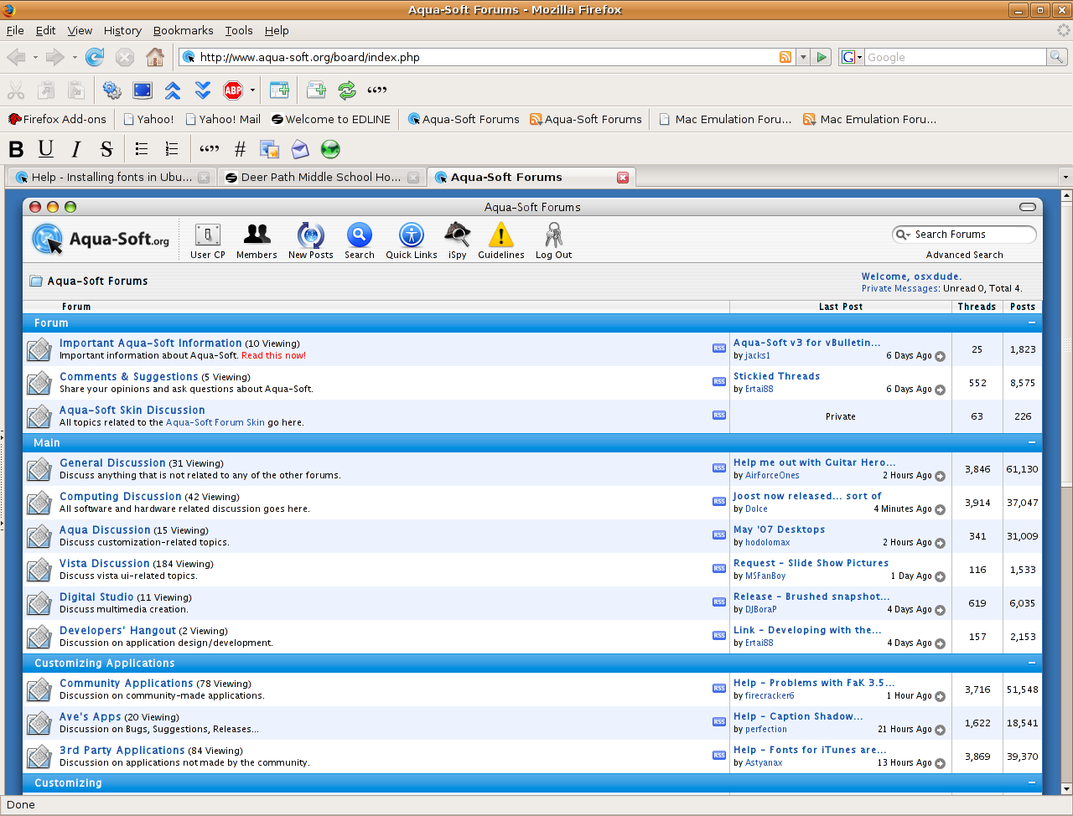Collapse the Main category section

click(1032, 442)
